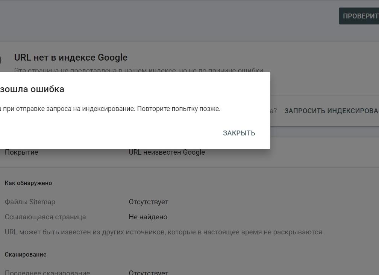The height and width of the screenshot is (275, 379).
Task: Click the 'Ссылающаяся страница' label
Action: pyautogui.click(x=45, y=217)
